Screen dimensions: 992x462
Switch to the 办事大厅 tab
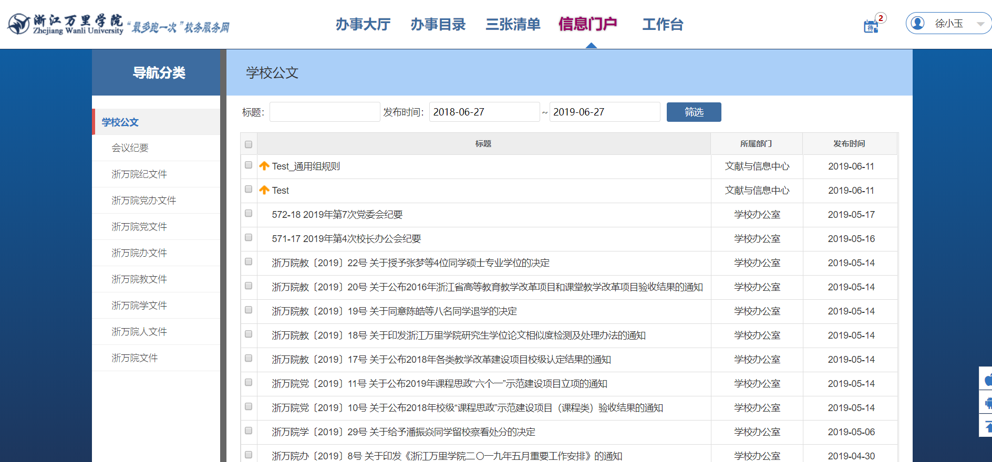[363, 24]
